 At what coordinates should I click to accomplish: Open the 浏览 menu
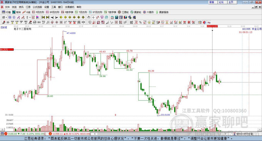click(x=14, y=7)
